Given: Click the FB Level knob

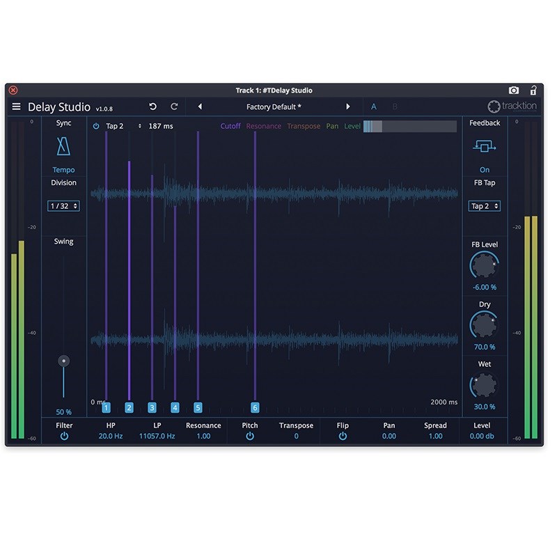Looking at the screenshot, I should (484, 265).
